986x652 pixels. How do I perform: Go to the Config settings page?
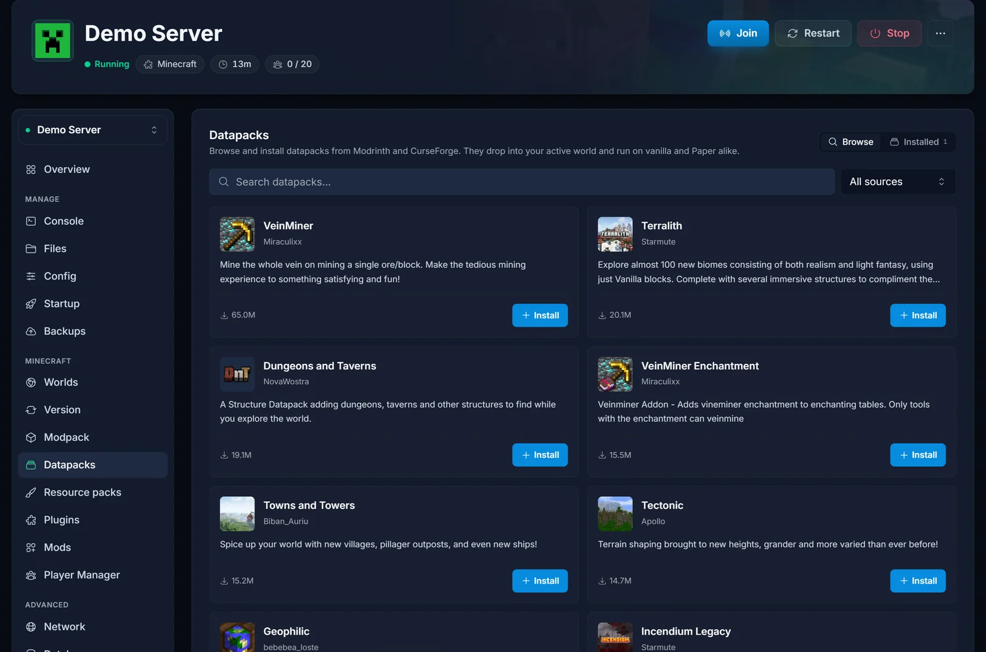92,276
